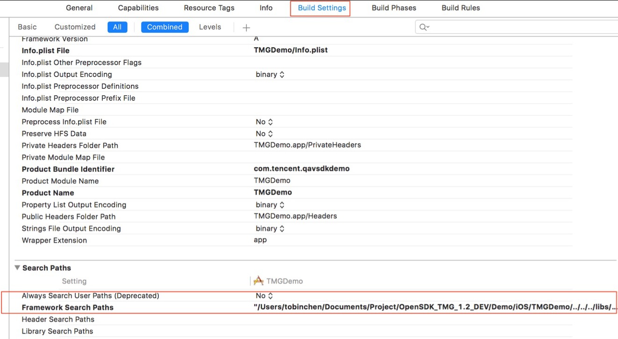
Task: Select the Module Map File setting
Action: (50, 110)
